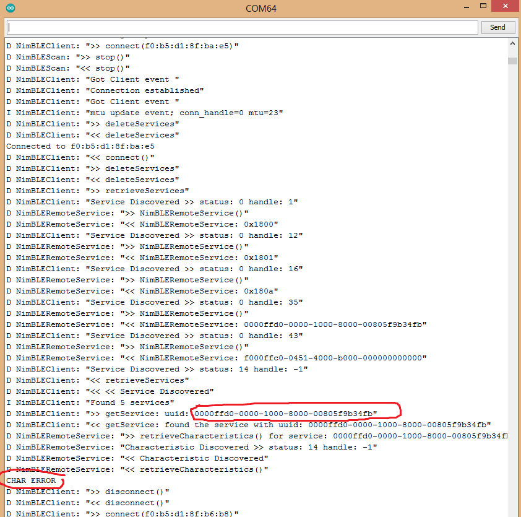Image resolution: width=521 pixels, height=517 pixels.
Task: Maximize the COM64 window
Action: tap(483, 6)
